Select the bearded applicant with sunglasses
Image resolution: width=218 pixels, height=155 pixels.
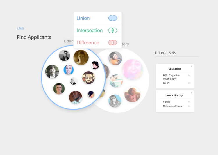click(89, 78)
